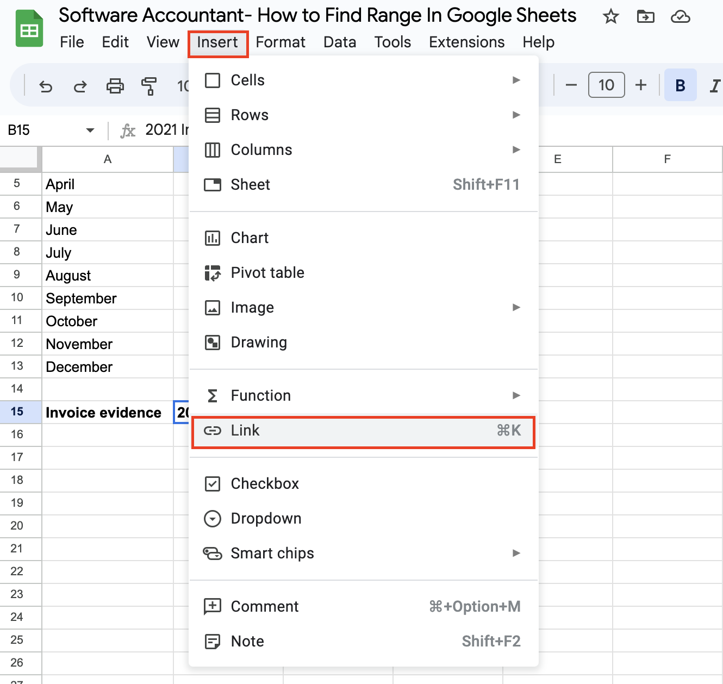Open the File menu
The image size is (723, 684).
(x=72, y=42)
